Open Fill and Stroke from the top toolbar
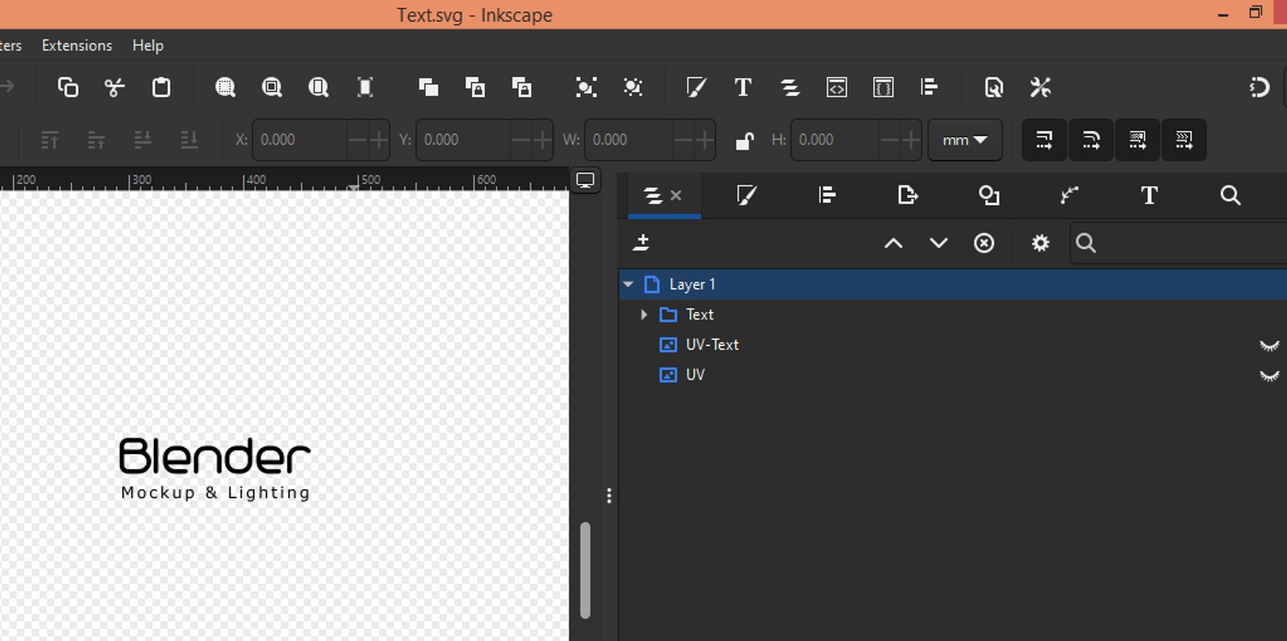The height and width of the screenshot is (641, 1287). tap(696, 87)
